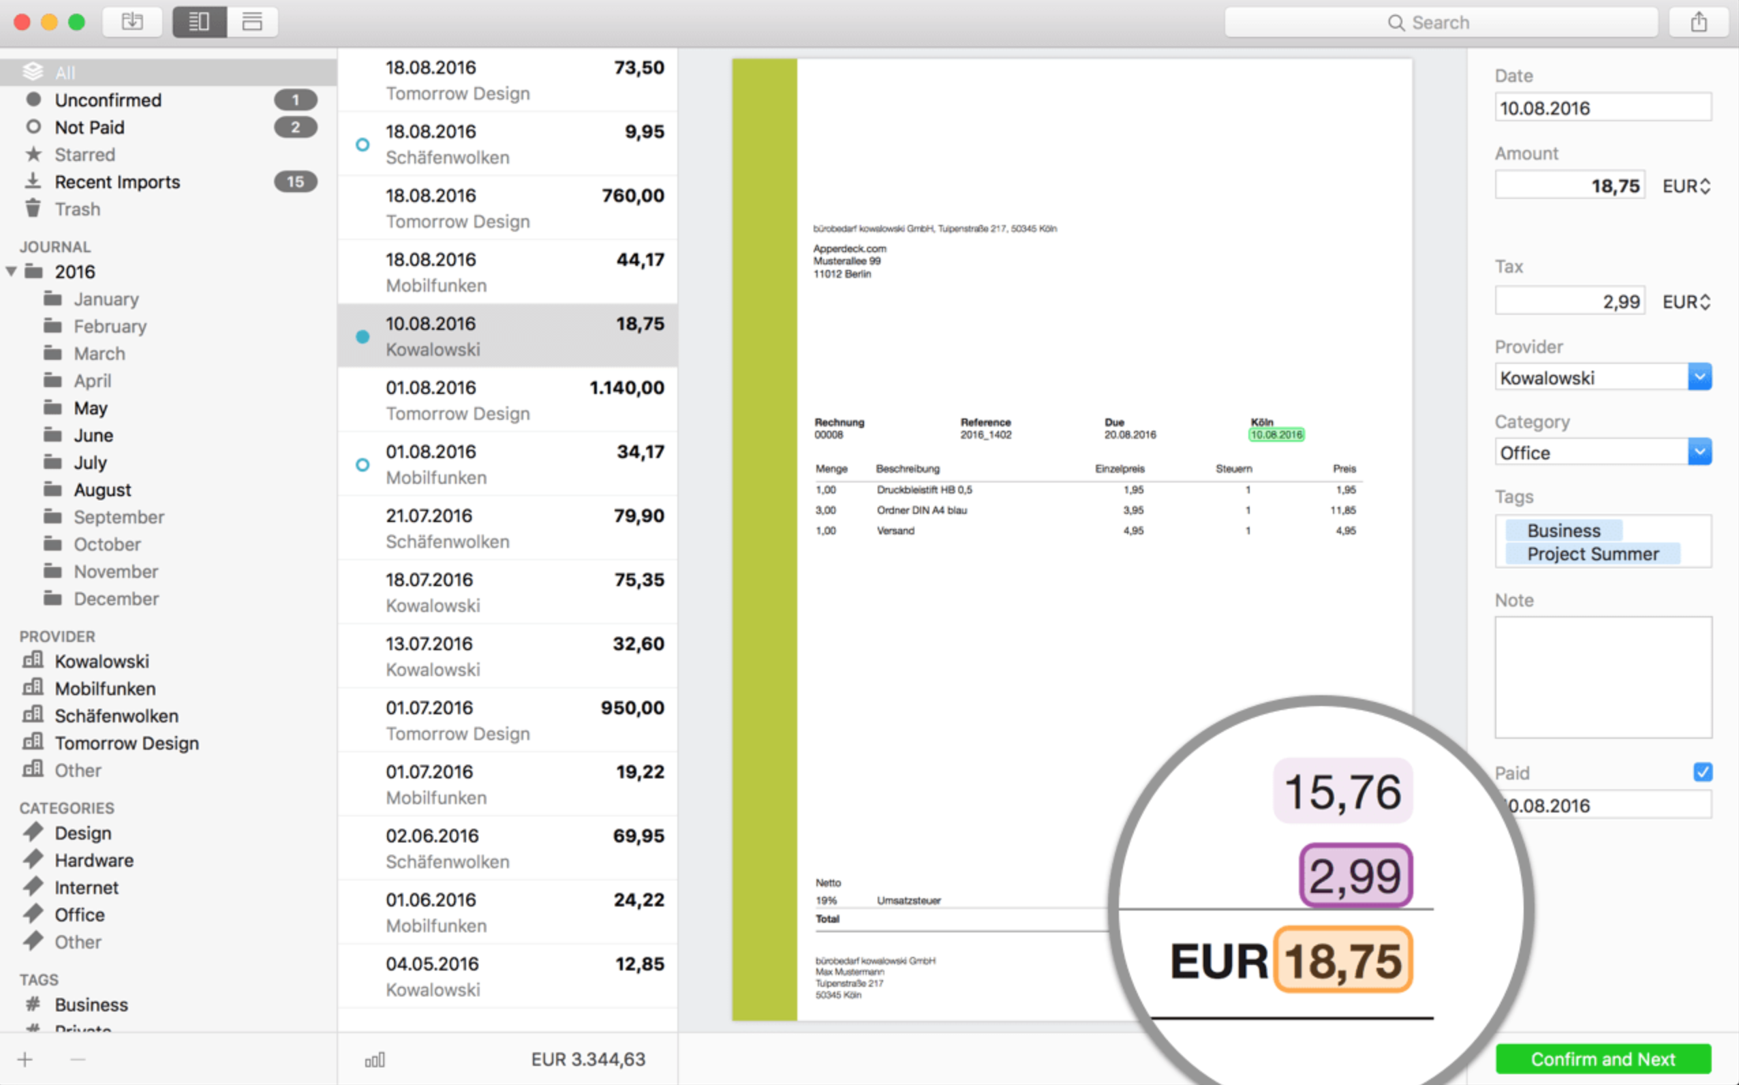Select the 73,50 Tomorrow Design receipt
The height and width of the screenshot is (1085, 1739).
(x=507, y=80)
